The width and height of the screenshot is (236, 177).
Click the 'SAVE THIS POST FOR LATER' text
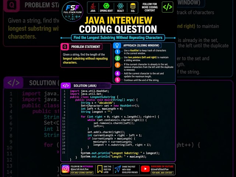[107, 169]
